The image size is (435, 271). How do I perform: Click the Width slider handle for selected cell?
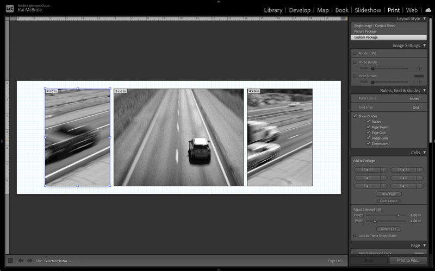(375, 221)
